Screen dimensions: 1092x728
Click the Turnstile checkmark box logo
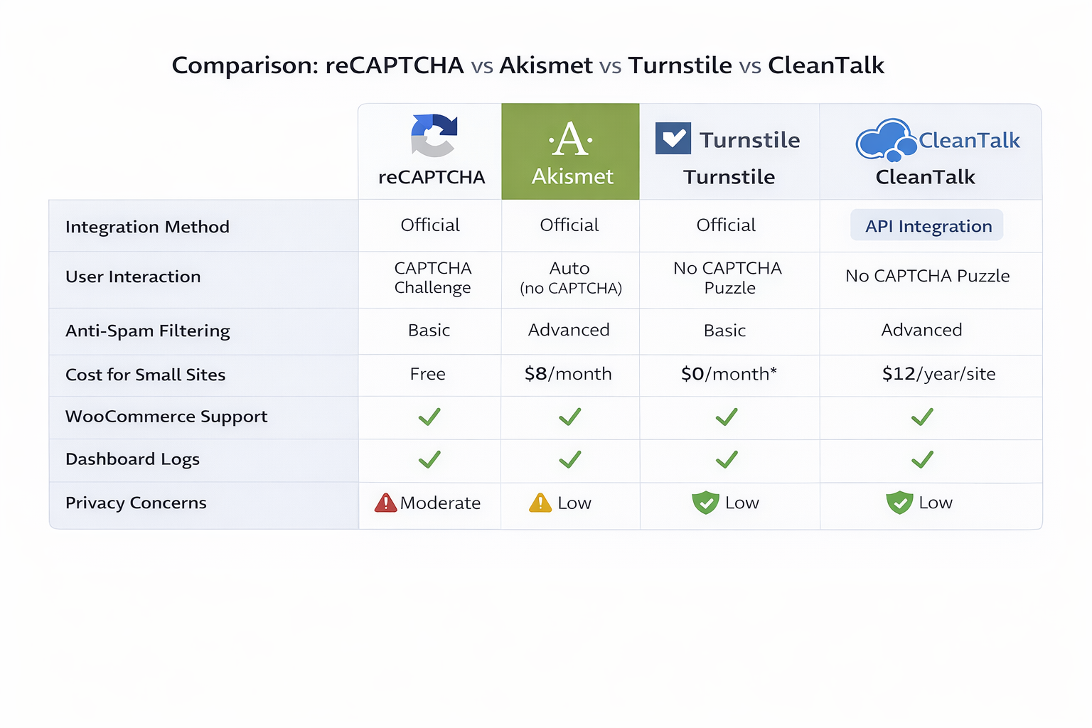click(x=673, y=139)
